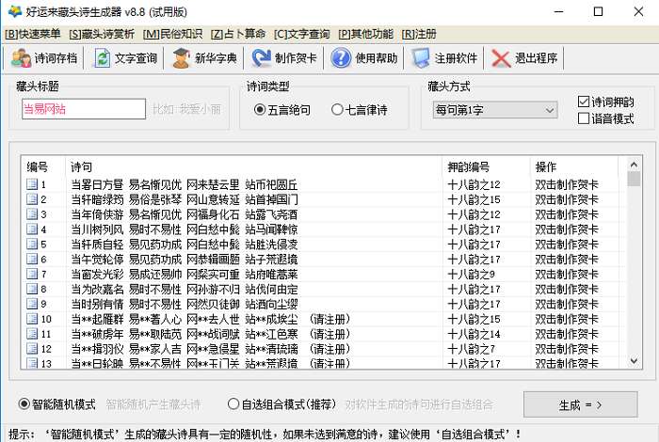Open the [B]快速菜单 menu
Screen dimensions: 659x442
click(33, 34)
